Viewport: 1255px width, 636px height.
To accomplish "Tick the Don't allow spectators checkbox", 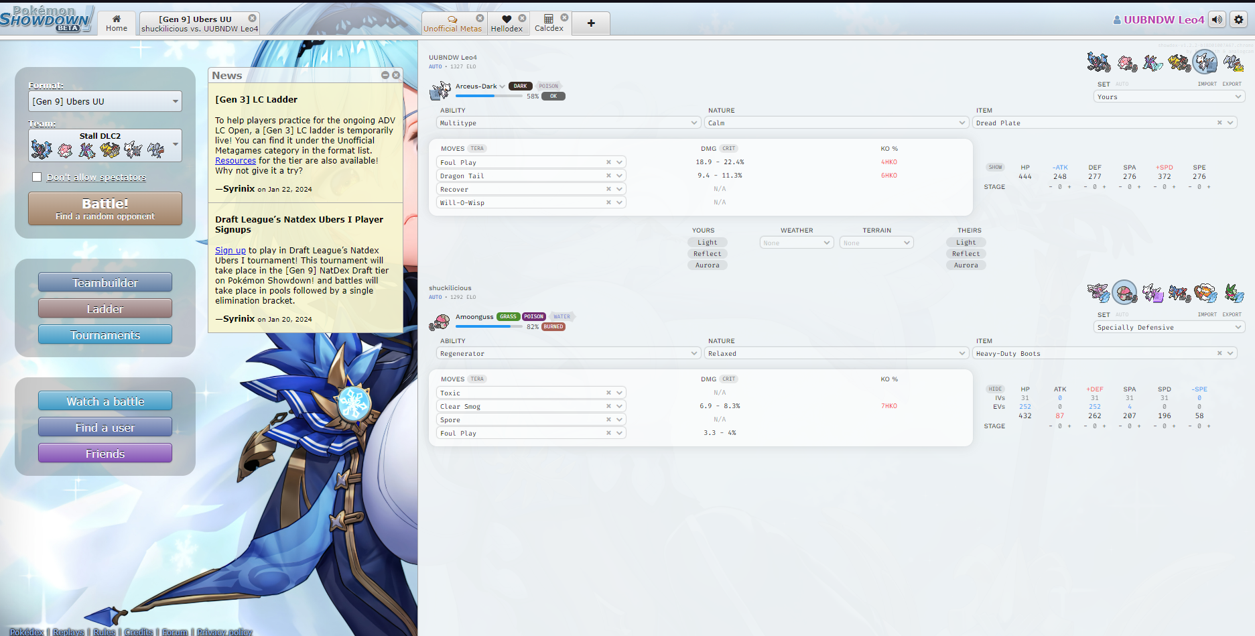I will (37, 177).
